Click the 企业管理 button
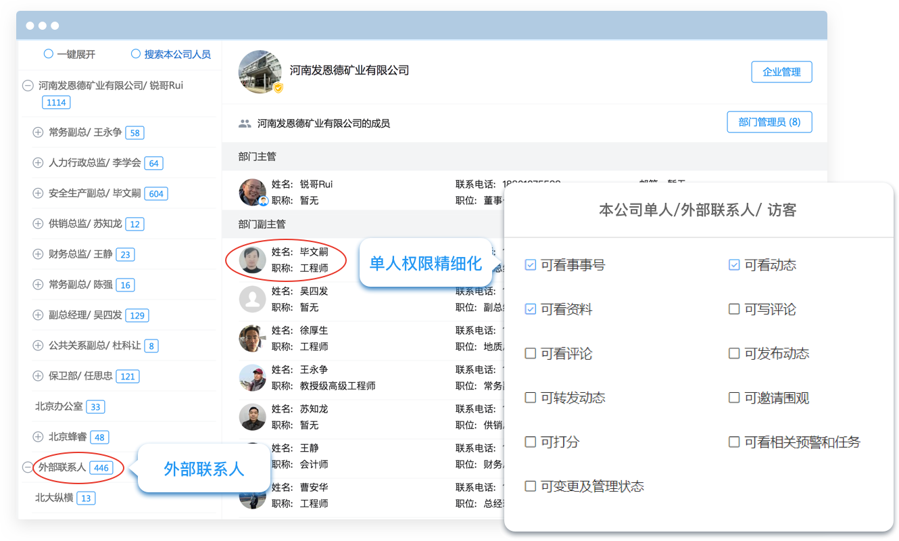 [x=781, y=72]
